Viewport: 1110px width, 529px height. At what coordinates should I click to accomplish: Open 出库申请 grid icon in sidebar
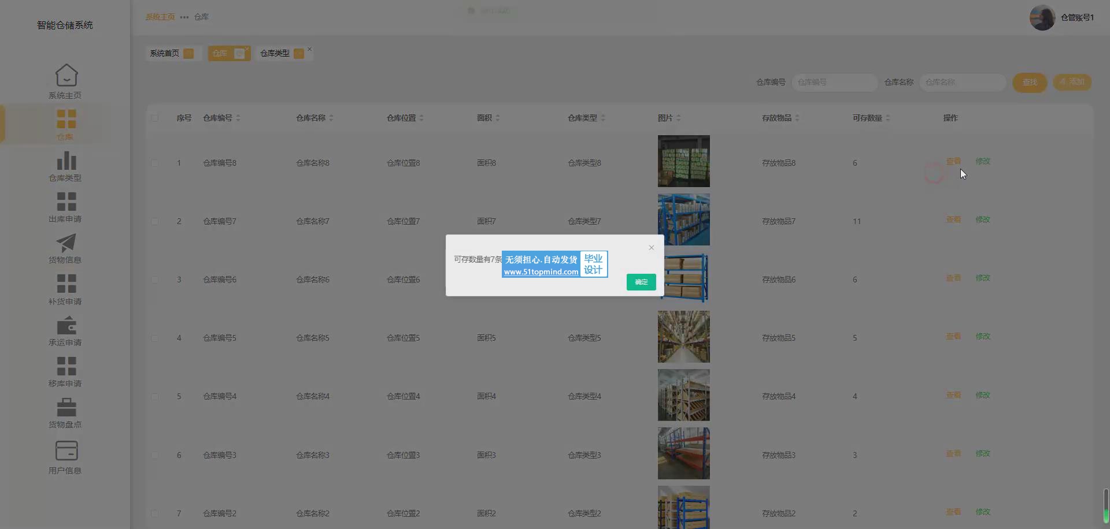point(66,202)
